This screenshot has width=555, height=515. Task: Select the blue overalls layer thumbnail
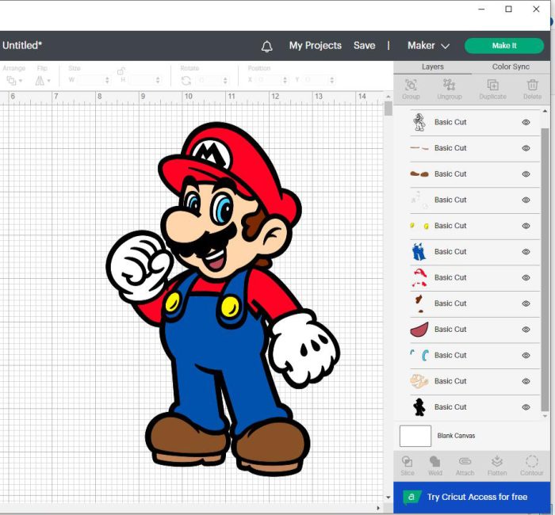(x=419, y=252)
